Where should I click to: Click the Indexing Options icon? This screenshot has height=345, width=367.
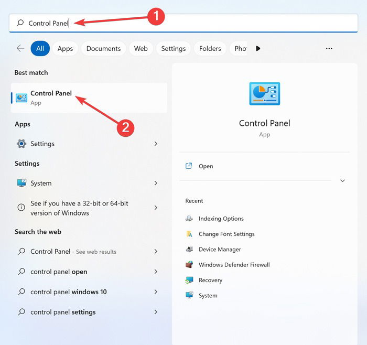pos(189,218)
